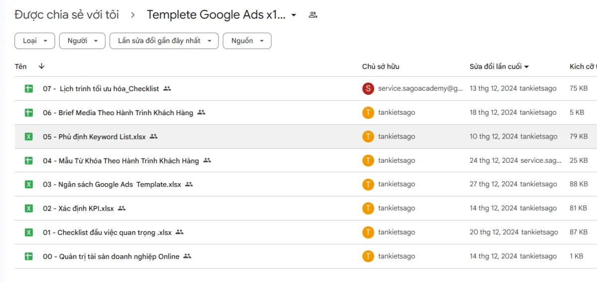Open 04 - Mẫu Từ Khóa Theo Hành Trình Khách Hàng
Screen dimensions: 597x283
pos(121,161)
